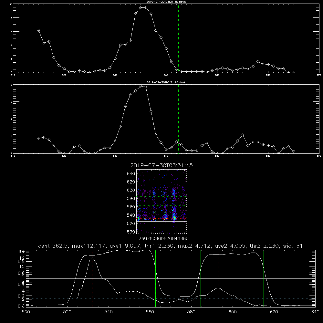Click the 'widt 61' value in stats line

[x=293, y=246]
